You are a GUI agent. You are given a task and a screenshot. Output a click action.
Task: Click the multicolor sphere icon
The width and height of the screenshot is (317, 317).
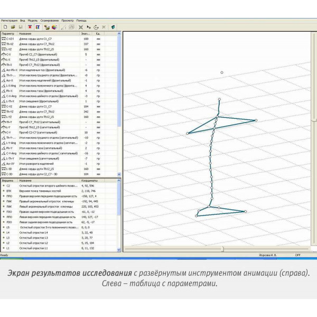pyautogui.click(x=54, y=27)
